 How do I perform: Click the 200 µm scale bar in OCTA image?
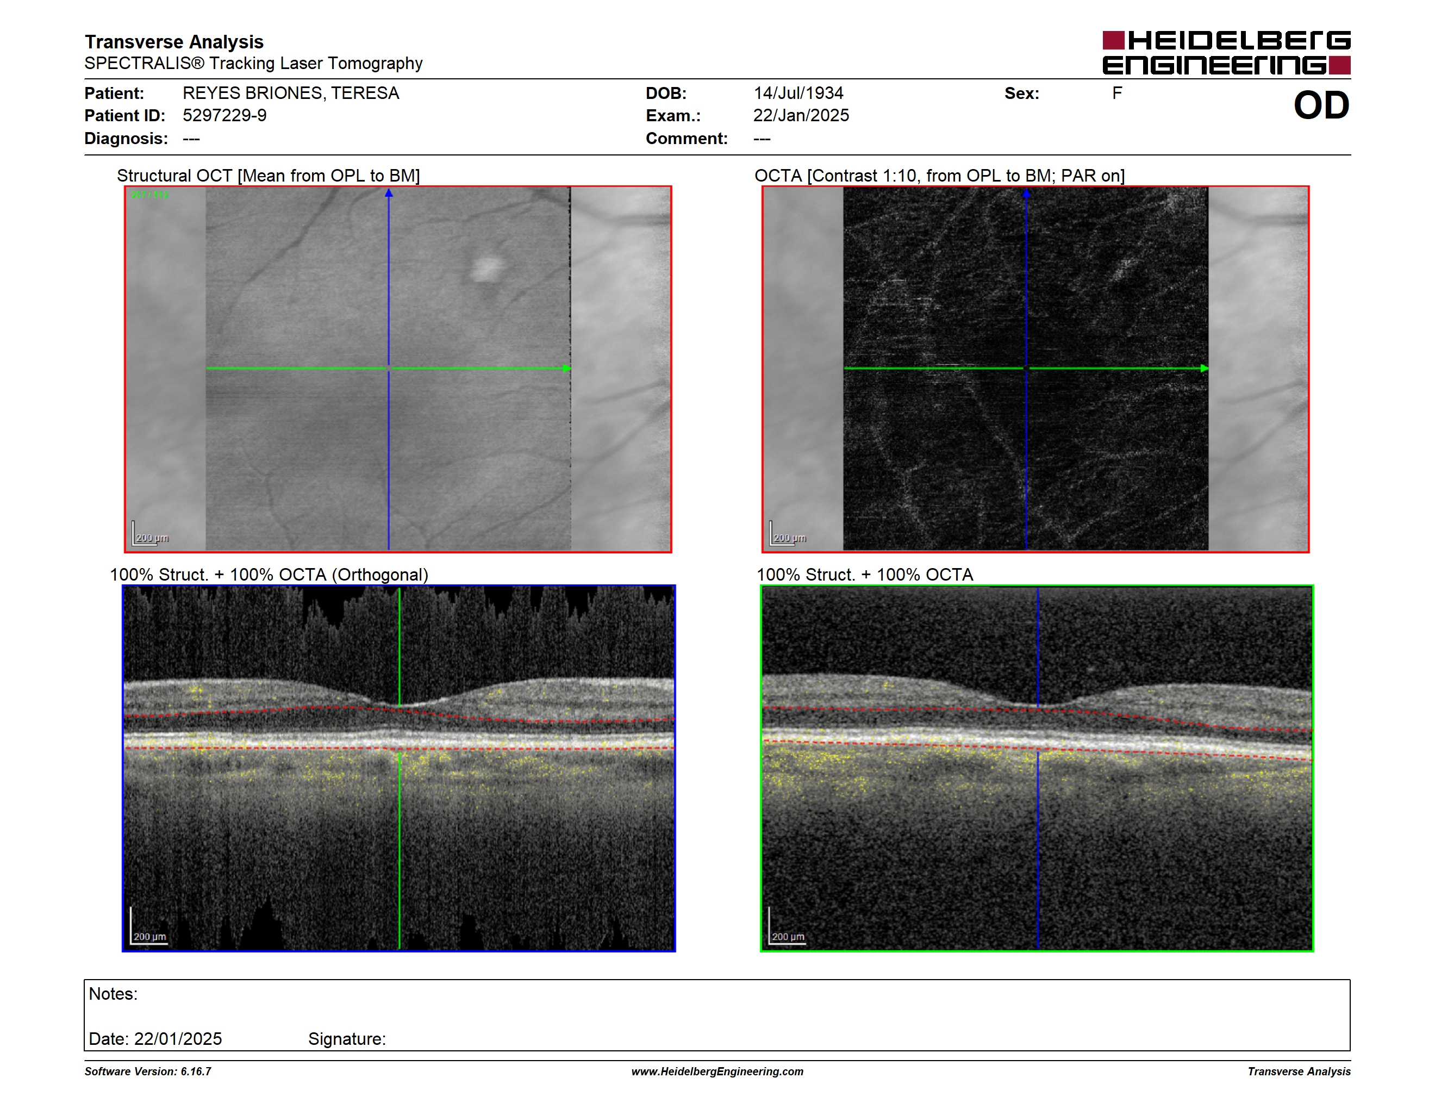(x=788, y=533)
